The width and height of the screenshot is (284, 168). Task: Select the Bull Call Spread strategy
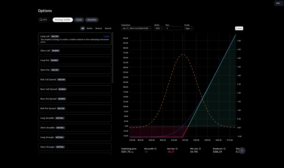click(75, 79)
